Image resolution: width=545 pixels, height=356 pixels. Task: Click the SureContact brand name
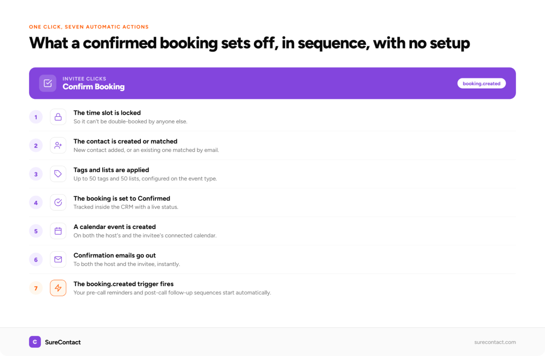pyautogui.click(x=63, y=342)
